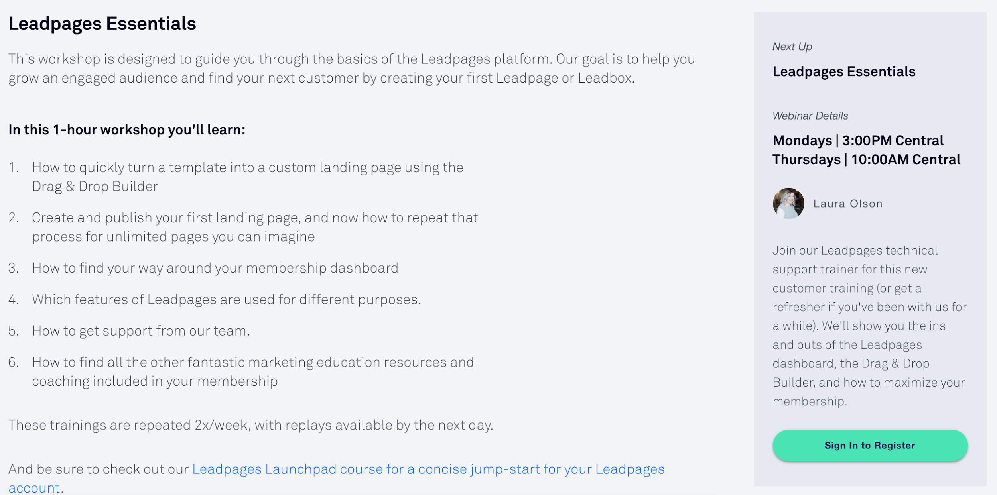Image resolution: width=997 pixels, height=495 pixels.
Task: Select the "Leadpages Essentials" page heading
Action: click(102, 24)
